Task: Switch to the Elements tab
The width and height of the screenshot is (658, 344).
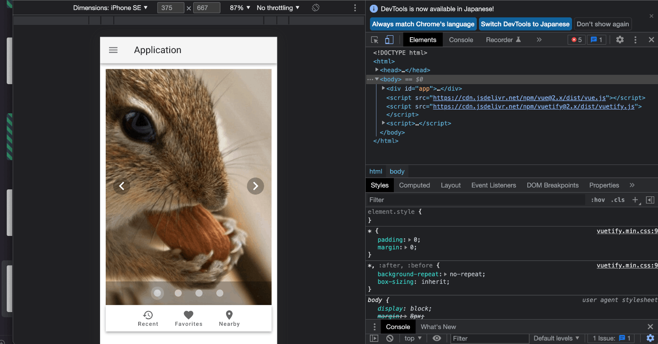Action: point(423,40)
